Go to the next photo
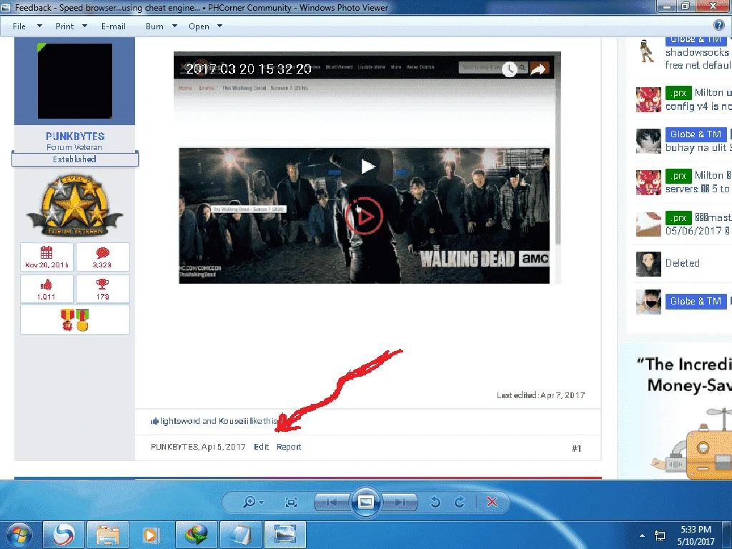Screen dimensions: 732x549 tap(400, 503)
